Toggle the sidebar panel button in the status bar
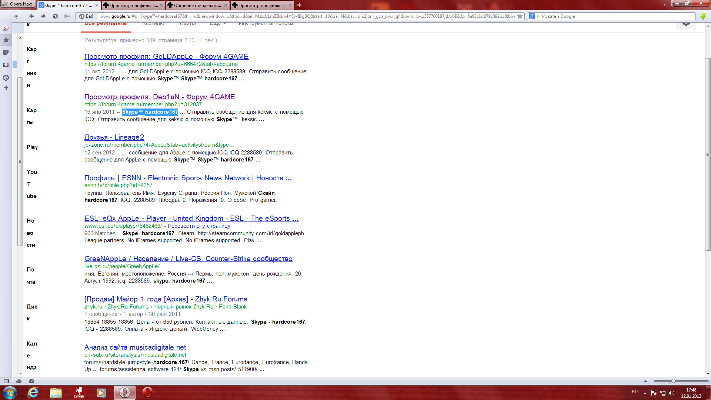Image resolution: width=711 pixels, height=400 pixels. pyautogui.click(x=6, y=381)
